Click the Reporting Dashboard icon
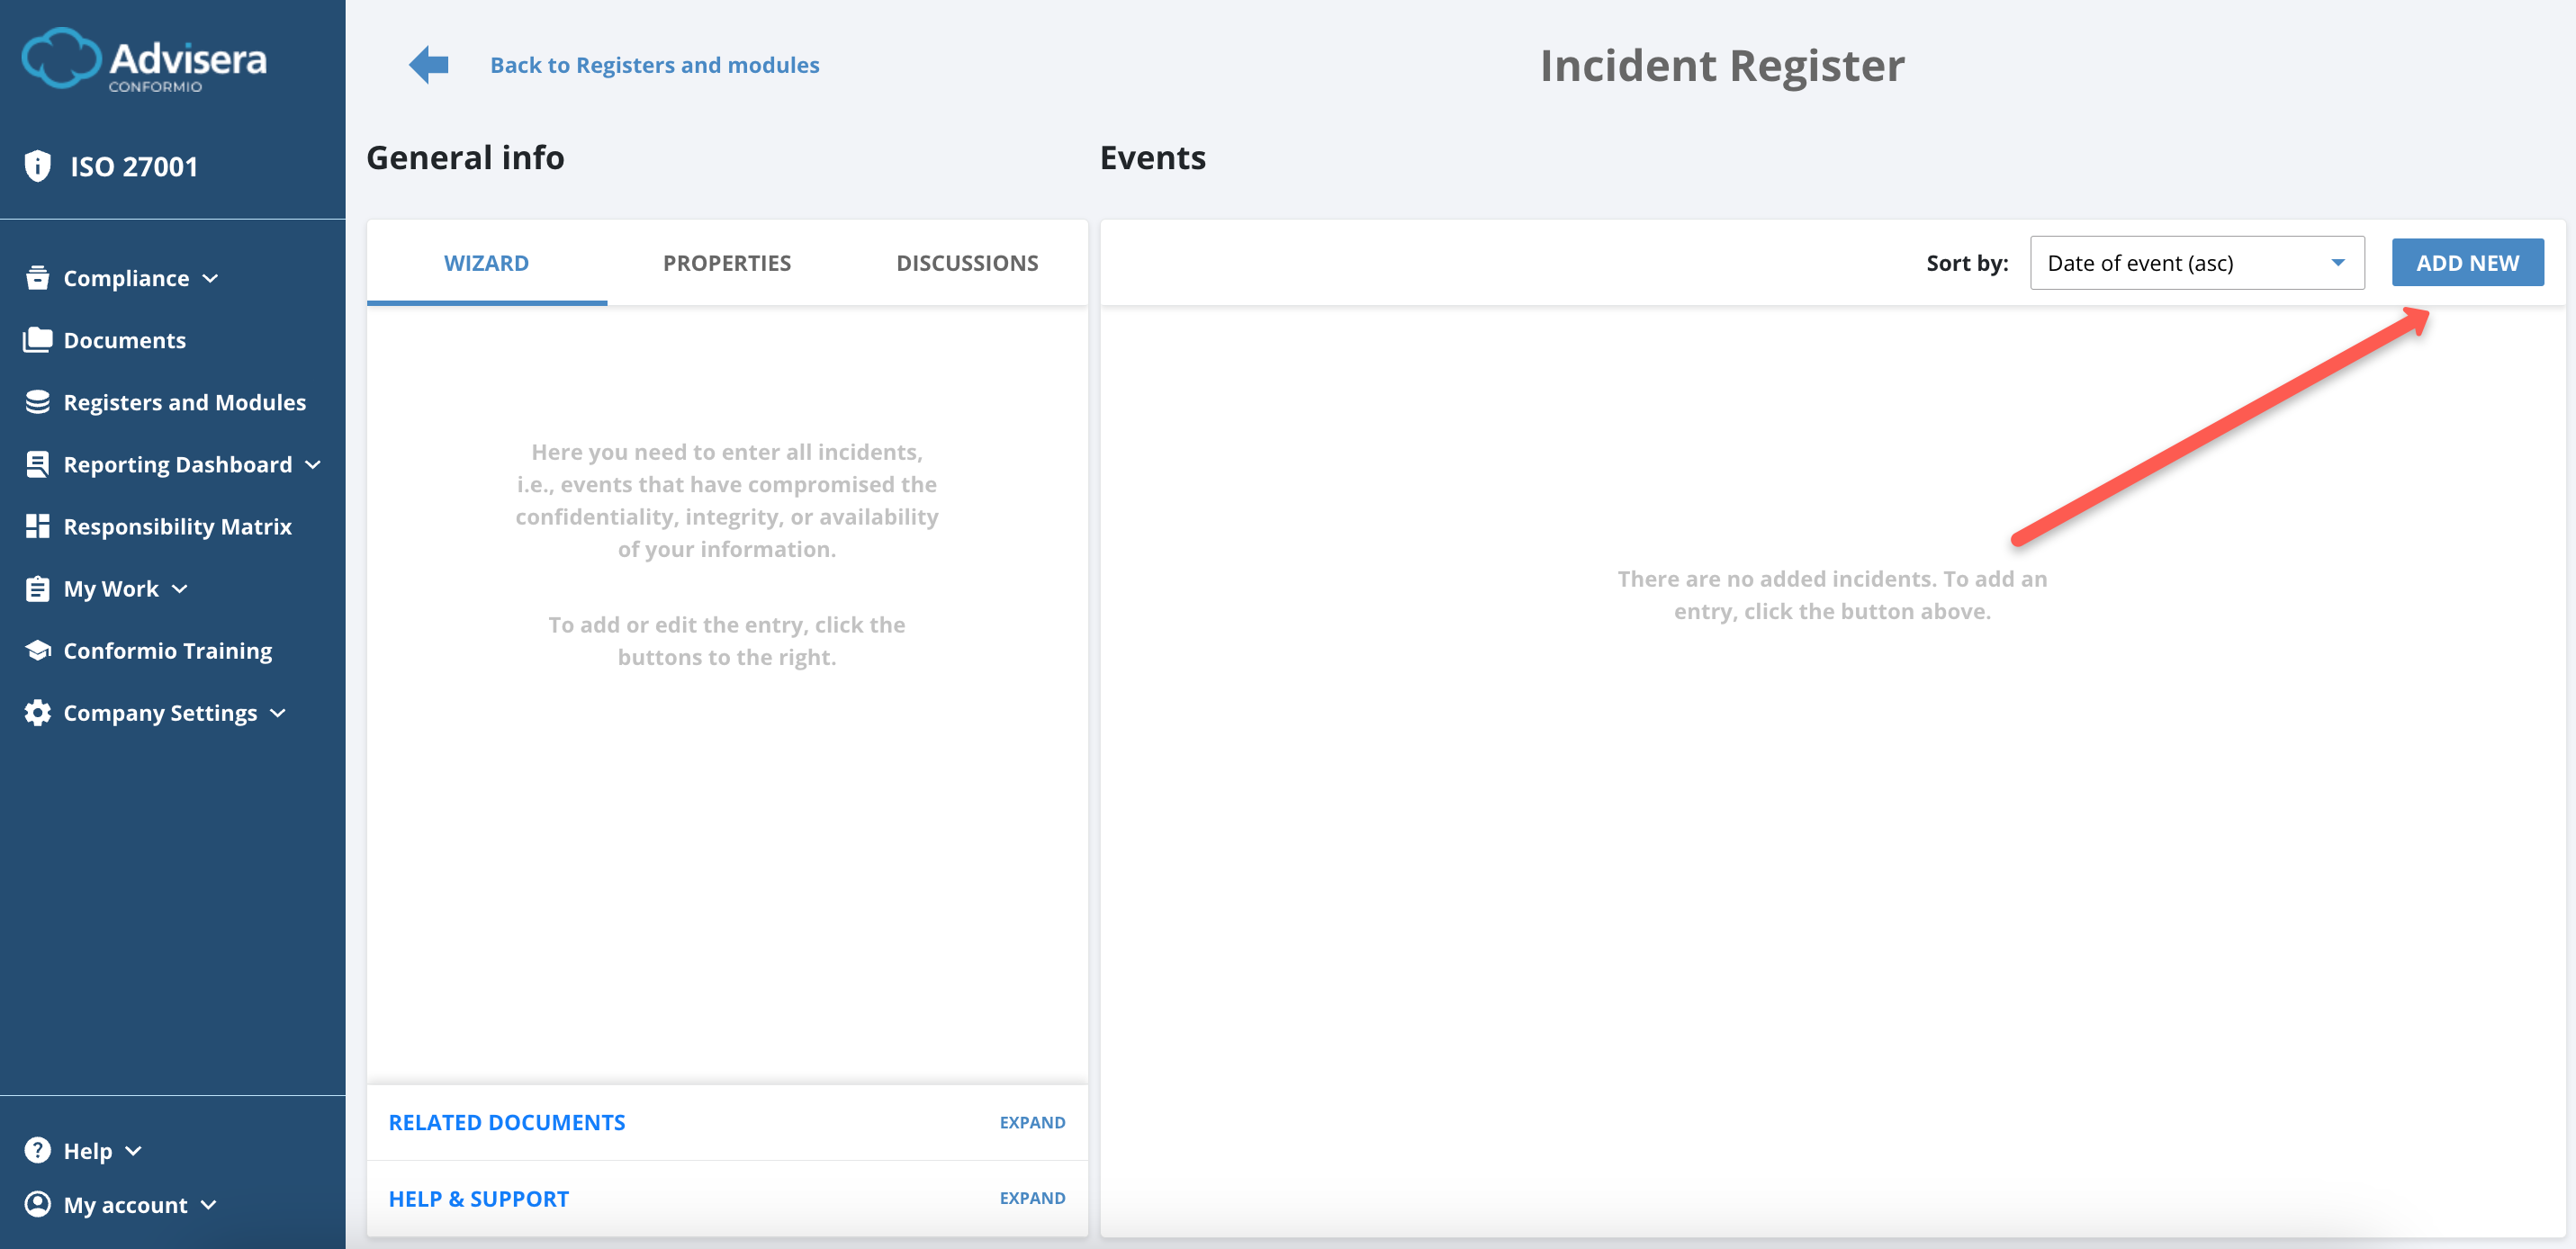 tap(37, 464)
